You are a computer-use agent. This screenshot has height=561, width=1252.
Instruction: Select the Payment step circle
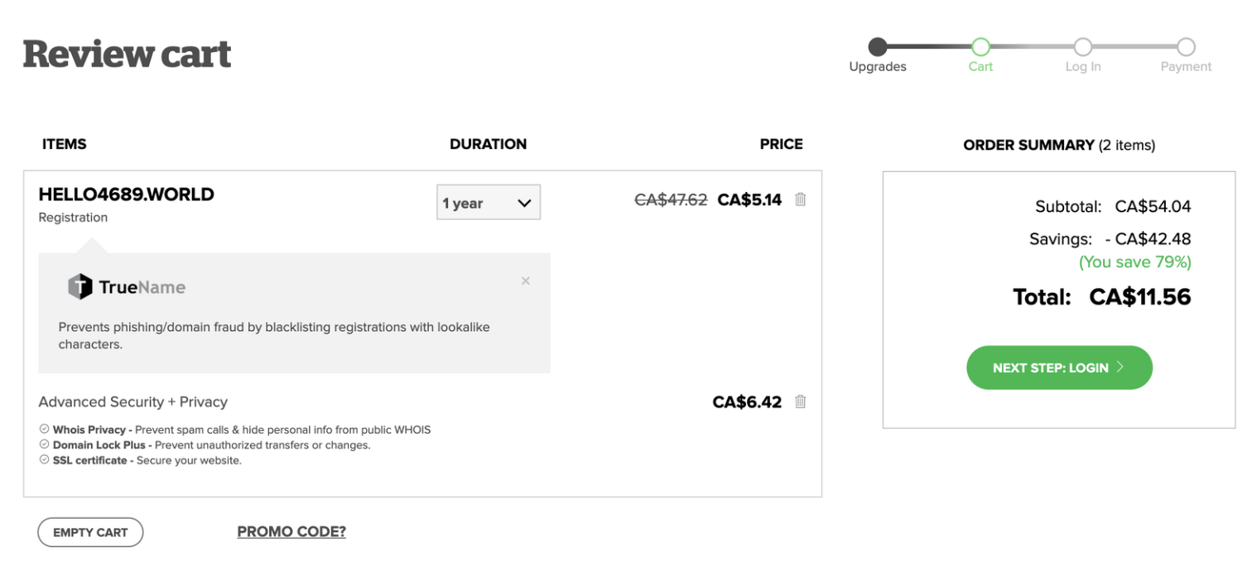pos(1186,46)
